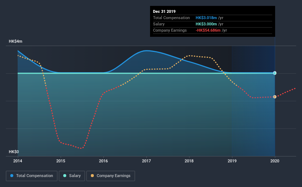This screenshot has height=187, width=302.
Task: Click the orange Company Earnings legend dot
Action: click(x=92, y=176)
